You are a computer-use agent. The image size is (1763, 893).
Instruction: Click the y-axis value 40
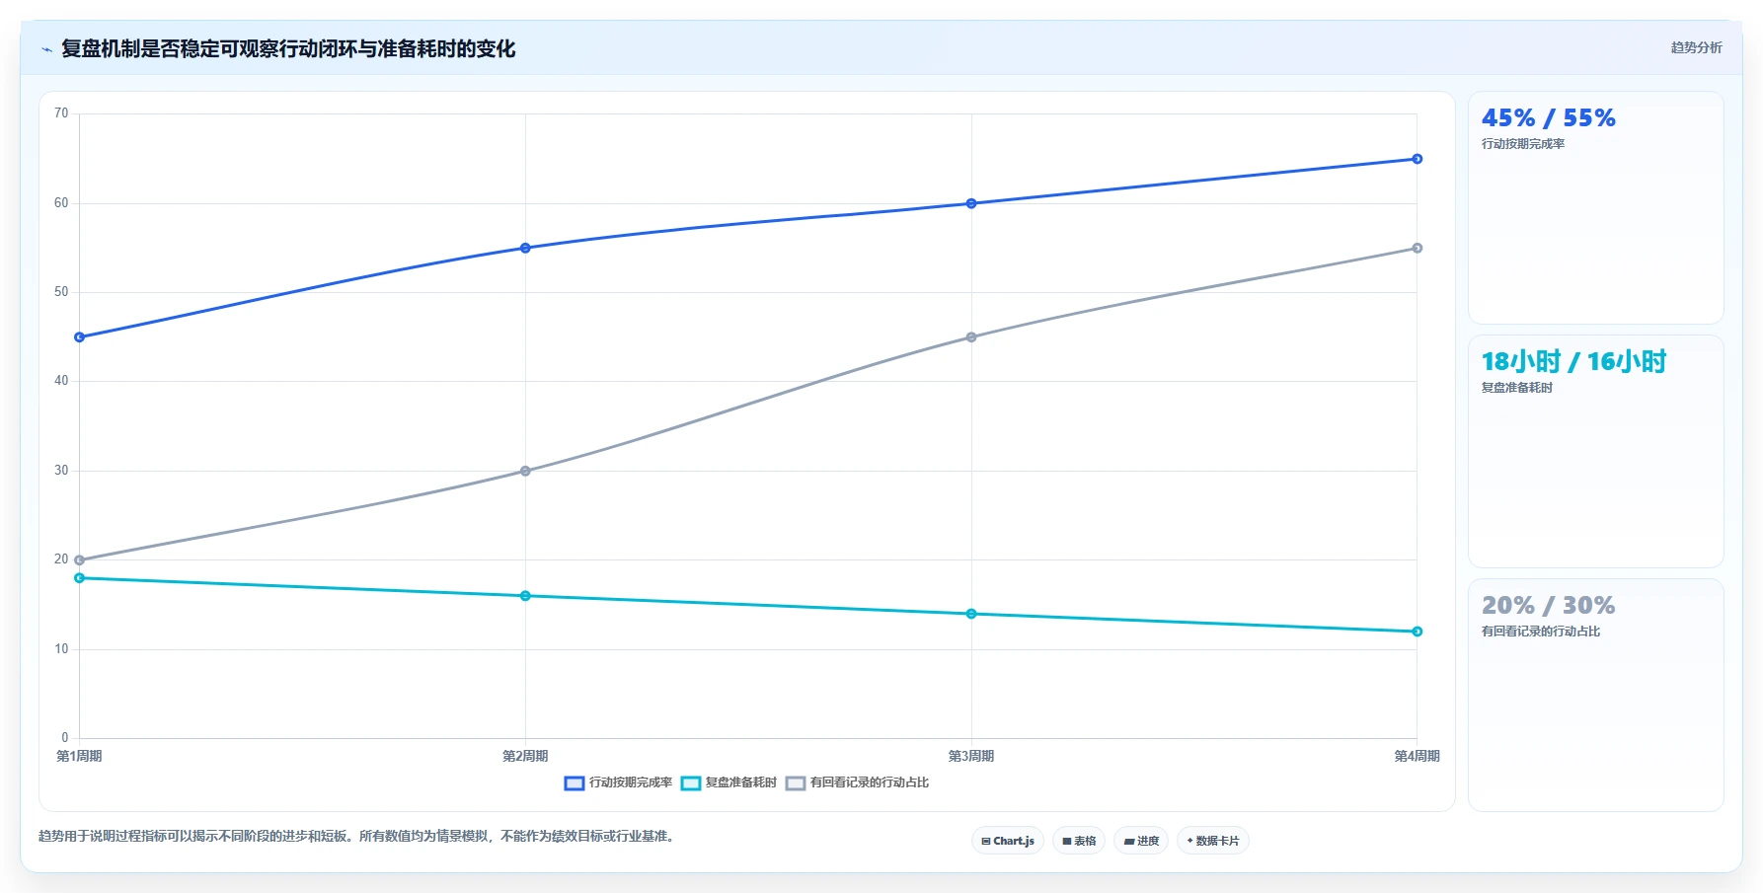61,381
